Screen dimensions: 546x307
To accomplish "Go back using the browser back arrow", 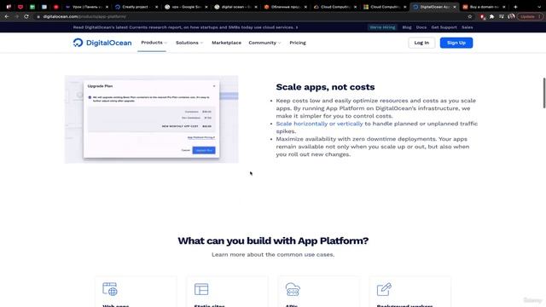I will pos(7,16).
